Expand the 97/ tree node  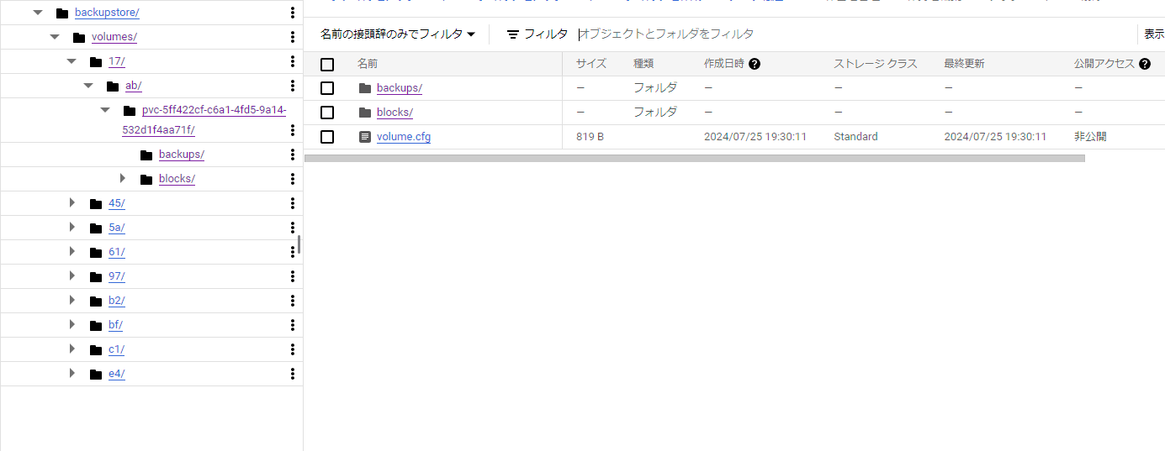(x=71, y=275)
